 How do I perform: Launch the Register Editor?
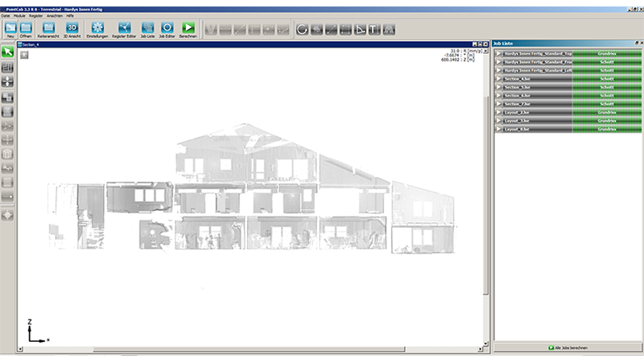click(124, 28)
